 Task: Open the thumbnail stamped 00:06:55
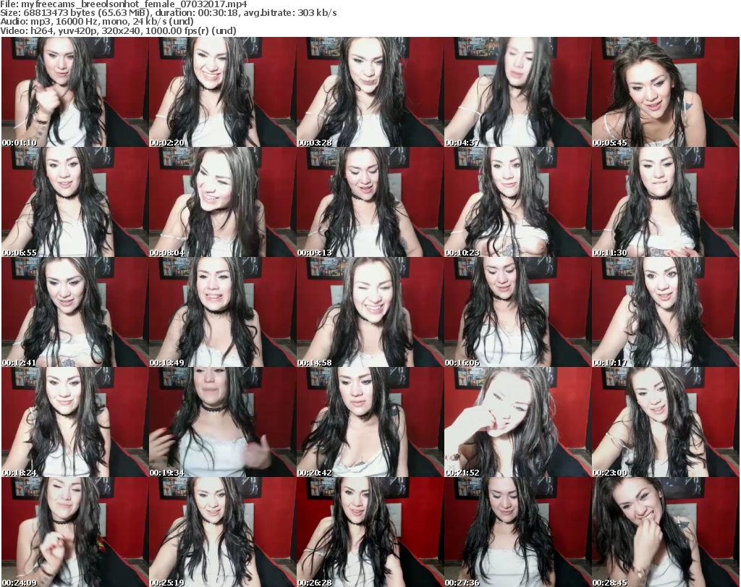tap(75, 202)
